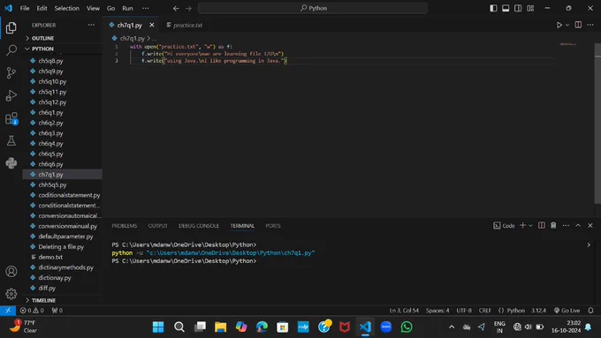601x338 pixels.
Task: Click the Run Python File play button
Action: click(x=559, y=25)
